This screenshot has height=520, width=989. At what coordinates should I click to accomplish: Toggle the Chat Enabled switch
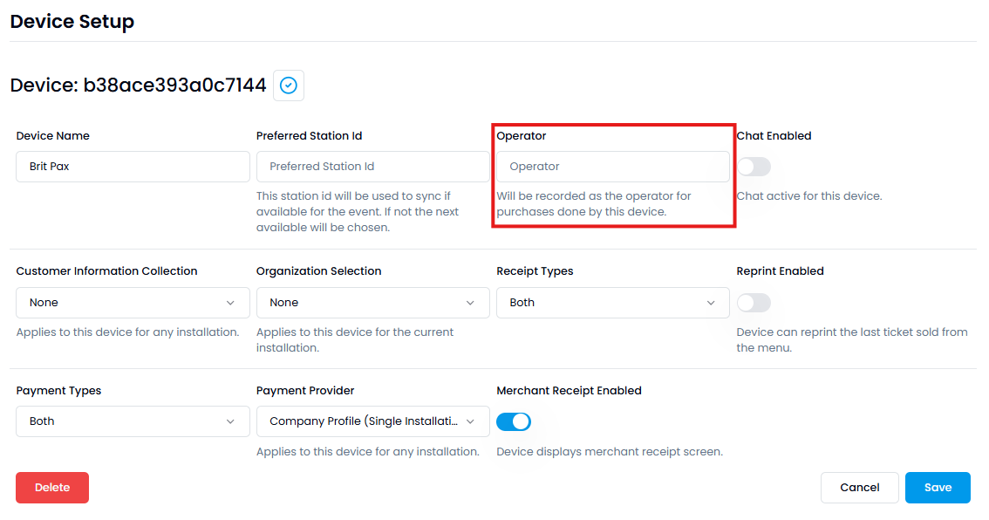(x=754, y=167)
